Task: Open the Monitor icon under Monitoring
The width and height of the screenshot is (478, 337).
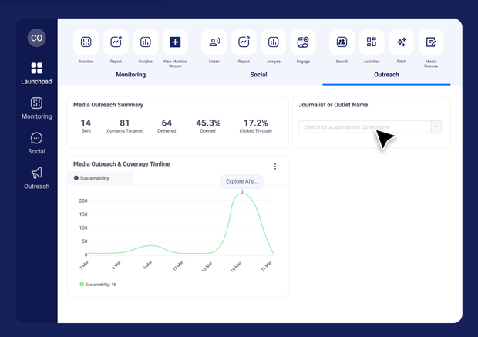Action: point(86,42)
